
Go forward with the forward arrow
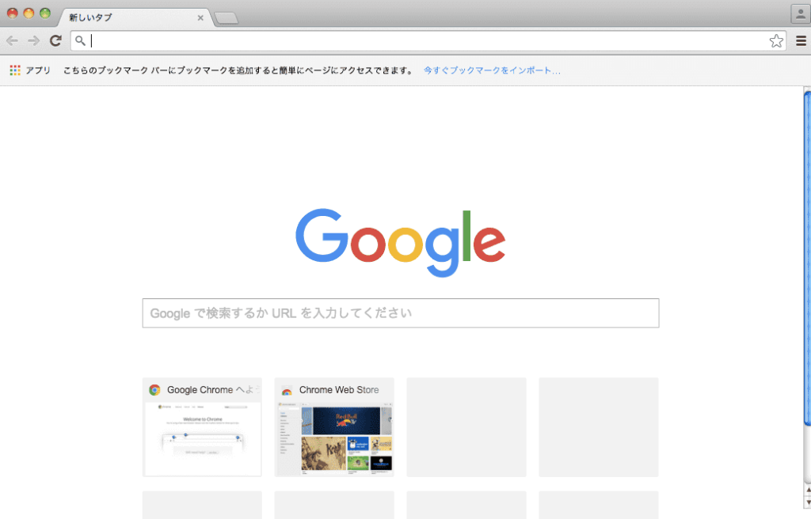tap(33, 41)
